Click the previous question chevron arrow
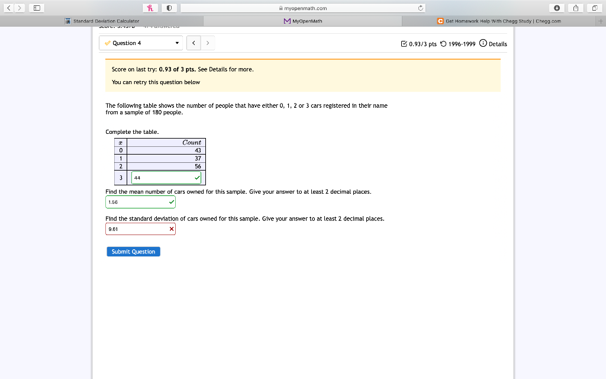606x379 pixels. (194, 43)
